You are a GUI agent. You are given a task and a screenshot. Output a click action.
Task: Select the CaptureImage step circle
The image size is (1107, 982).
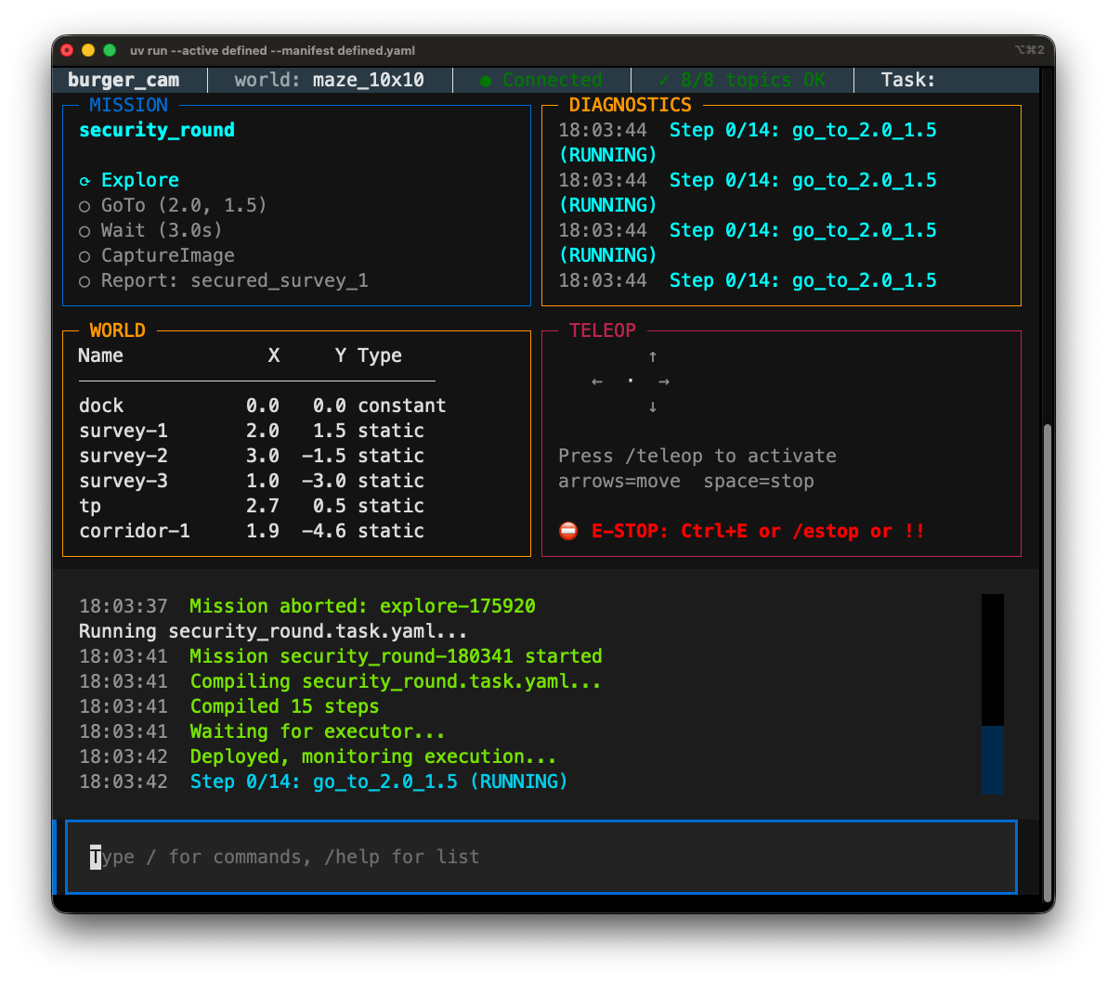pos(85,256)
